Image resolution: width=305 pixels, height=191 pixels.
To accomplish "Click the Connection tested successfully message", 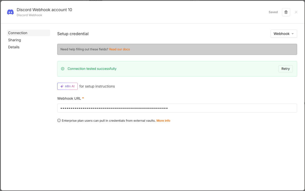I will click(x=92, y=69).
